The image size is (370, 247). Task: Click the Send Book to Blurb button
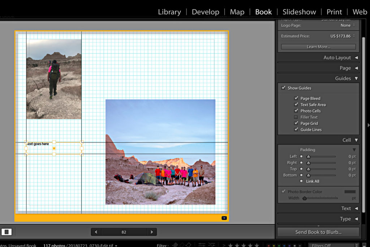(318, 232)
